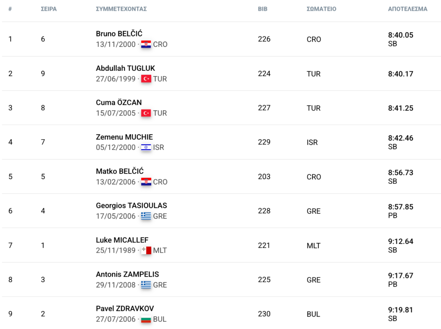Click the Croatian flag beside Bruno BELČIĆ
The height and width of the screenshot is (329, 441).
[x=146, y=44]
